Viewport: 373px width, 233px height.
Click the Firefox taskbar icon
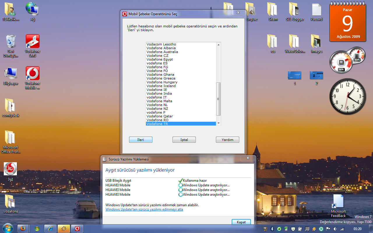pos(23,229)
